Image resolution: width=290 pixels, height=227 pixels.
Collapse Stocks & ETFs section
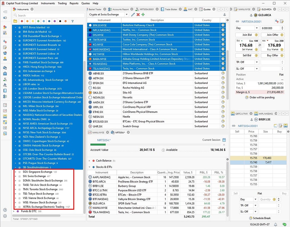coord(89,167)
